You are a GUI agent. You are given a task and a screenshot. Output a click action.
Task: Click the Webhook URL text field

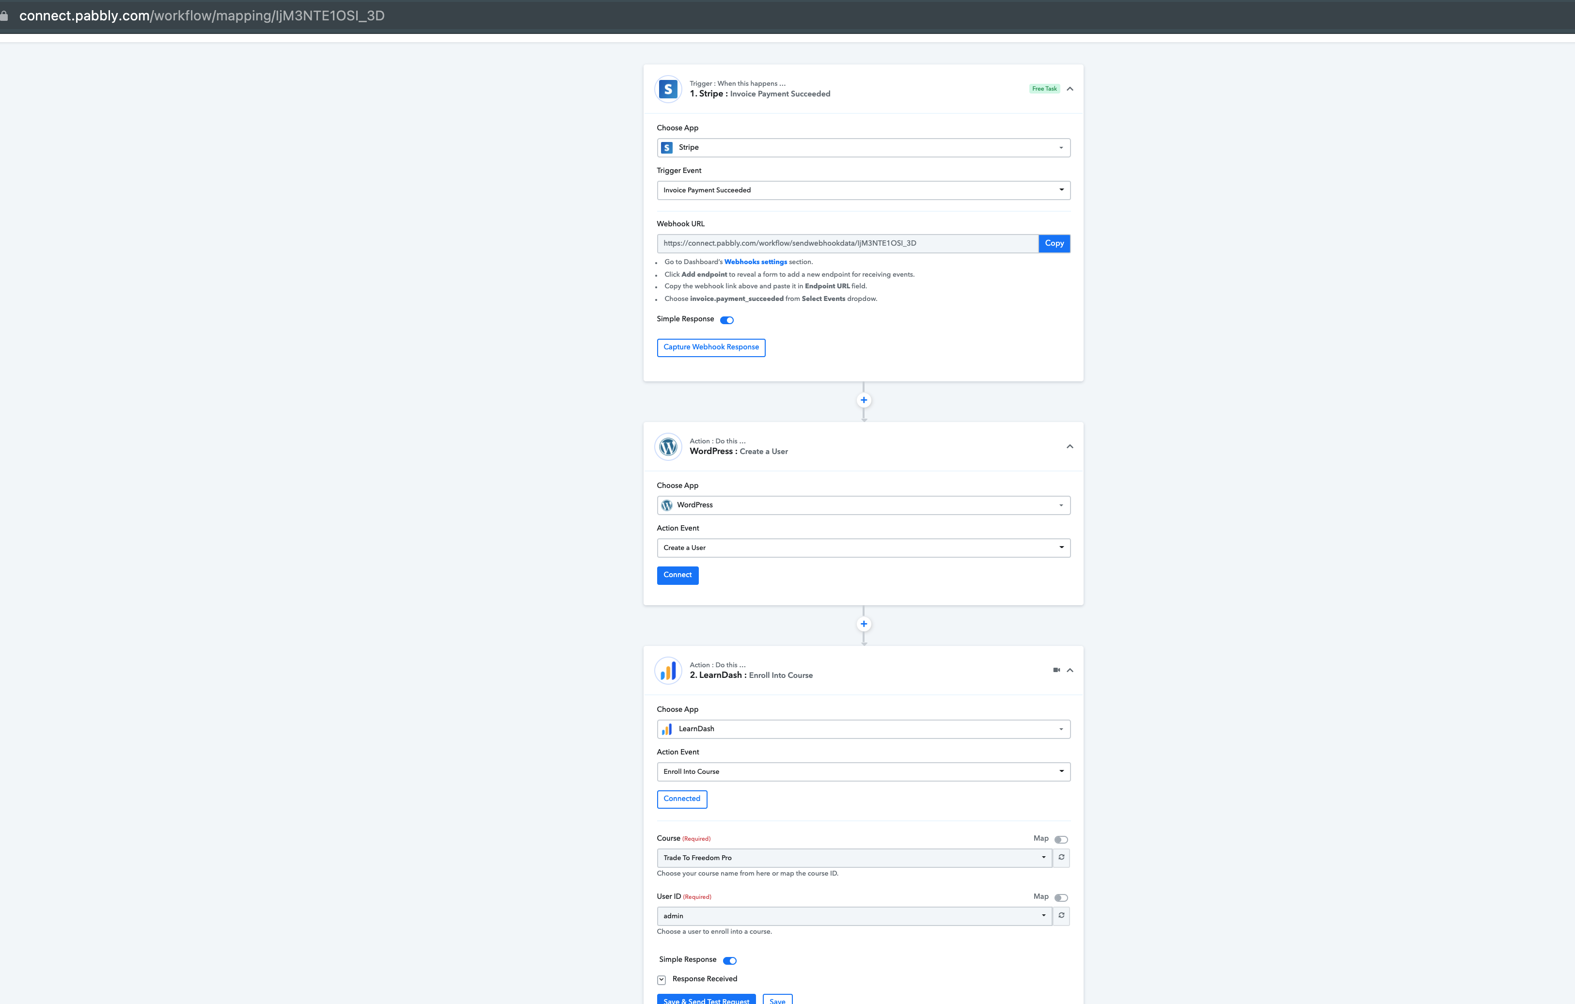tap(848, 243)
